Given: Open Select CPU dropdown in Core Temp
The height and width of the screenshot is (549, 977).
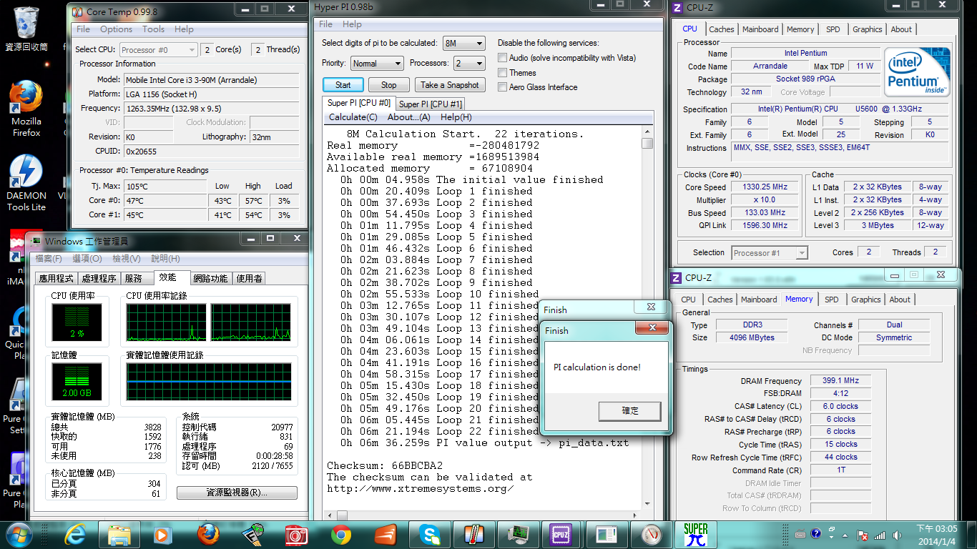Looking at the screenshot, I should pyautogui.click(x=158, y=50).
